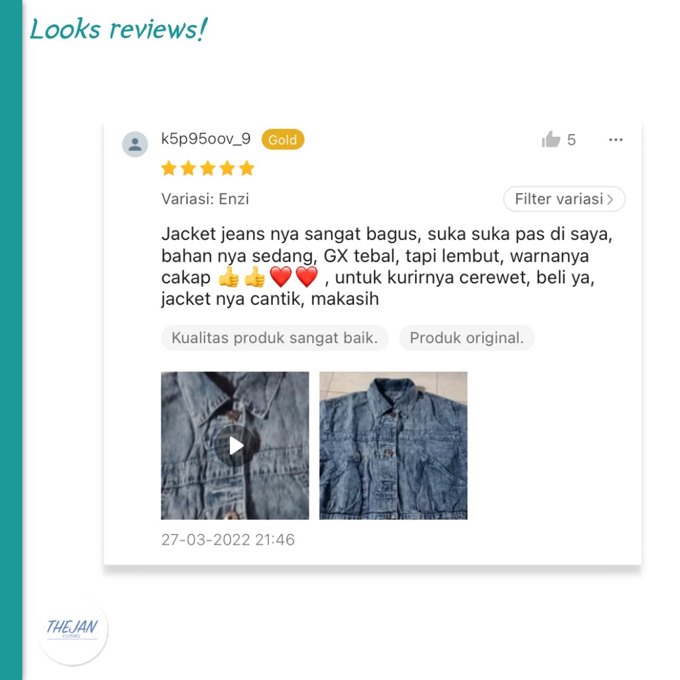
Task: Open the Filter variasi dropdown
Action: (x=564, y=199)
